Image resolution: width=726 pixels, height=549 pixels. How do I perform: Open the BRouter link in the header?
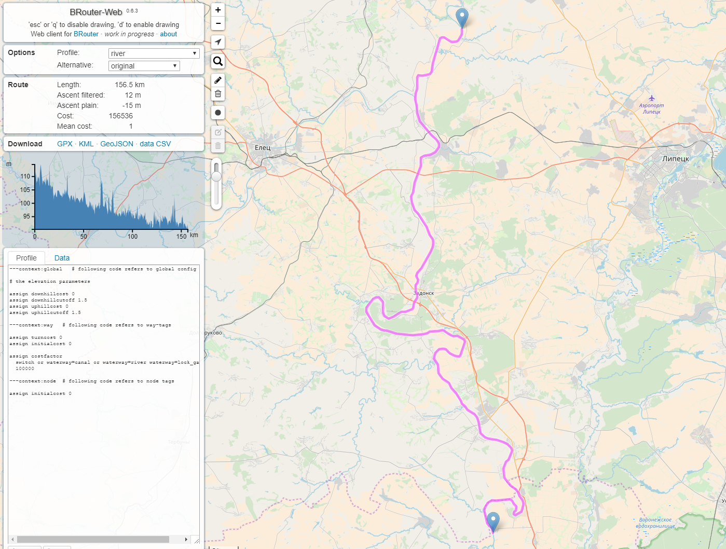click(86, 34)
